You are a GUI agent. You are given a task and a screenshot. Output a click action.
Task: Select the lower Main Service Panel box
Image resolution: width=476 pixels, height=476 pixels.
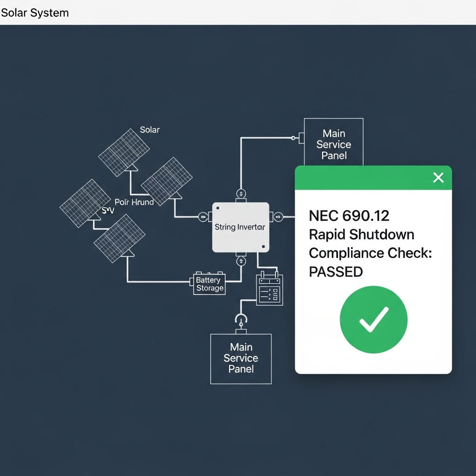[x=240, y=358]
